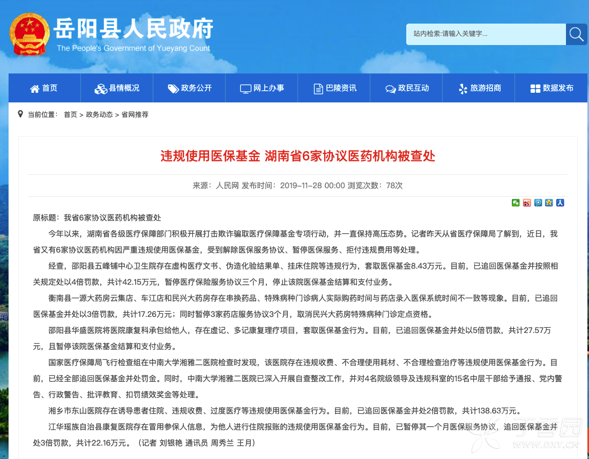
Task: Click the English subtitle The People's Government
Action: coord(133,48)
